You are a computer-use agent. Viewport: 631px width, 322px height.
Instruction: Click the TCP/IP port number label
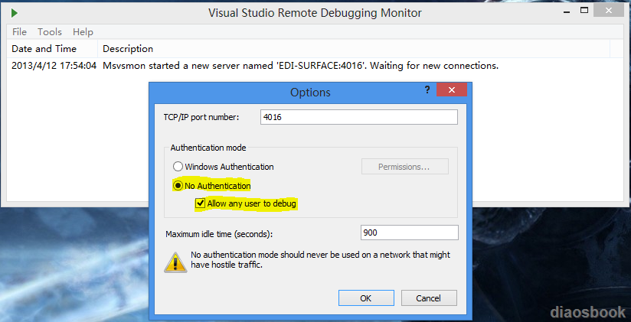click(x=201, y=117)
